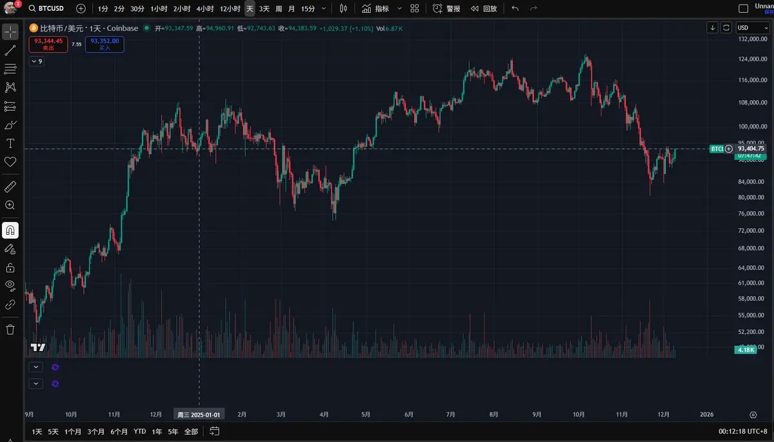This screenshot has width=774, height=442.
Task: Open the user profile avatar menu
Action: 9,8
